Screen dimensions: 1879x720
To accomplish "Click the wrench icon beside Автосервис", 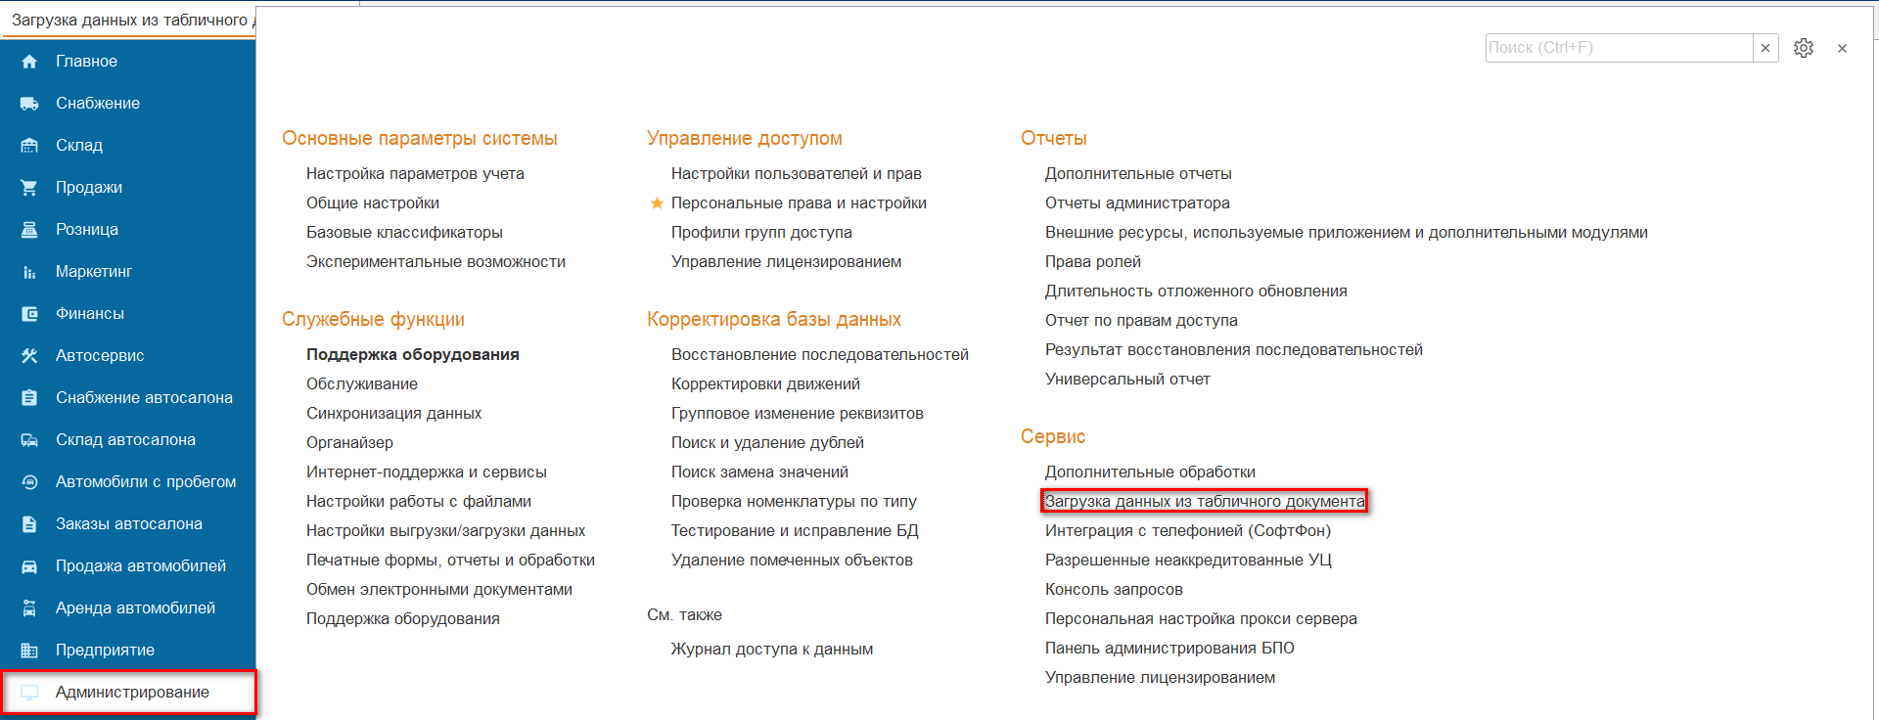I will tap(29, 356).
